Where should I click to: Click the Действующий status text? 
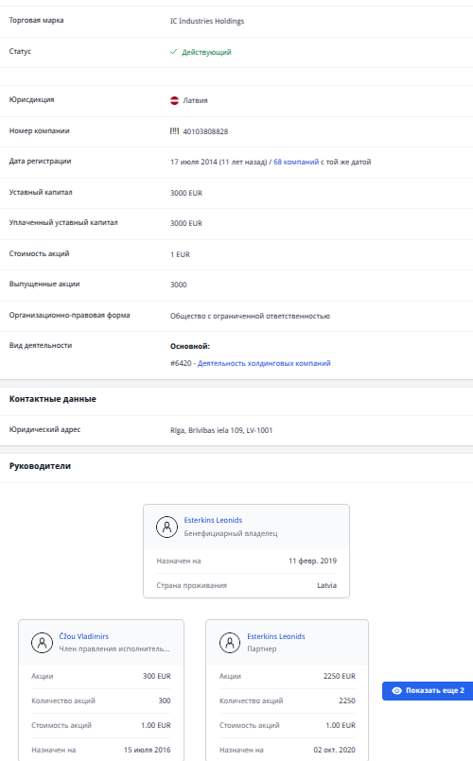(x=206, y=52)
